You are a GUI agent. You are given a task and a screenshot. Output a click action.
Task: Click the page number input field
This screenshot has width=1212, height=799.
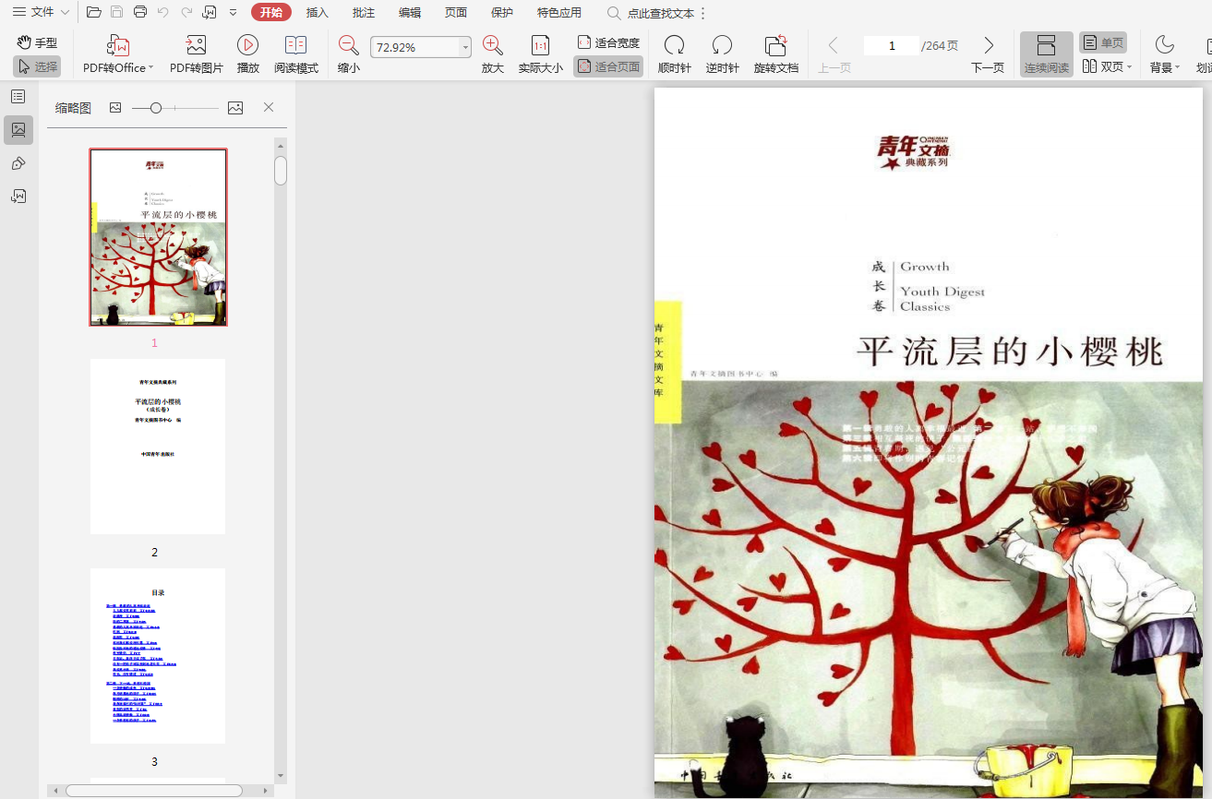point(892,46)
